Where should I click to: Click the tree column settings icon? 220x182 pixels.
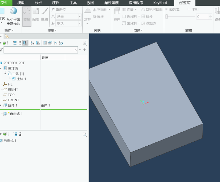[38, 43]
